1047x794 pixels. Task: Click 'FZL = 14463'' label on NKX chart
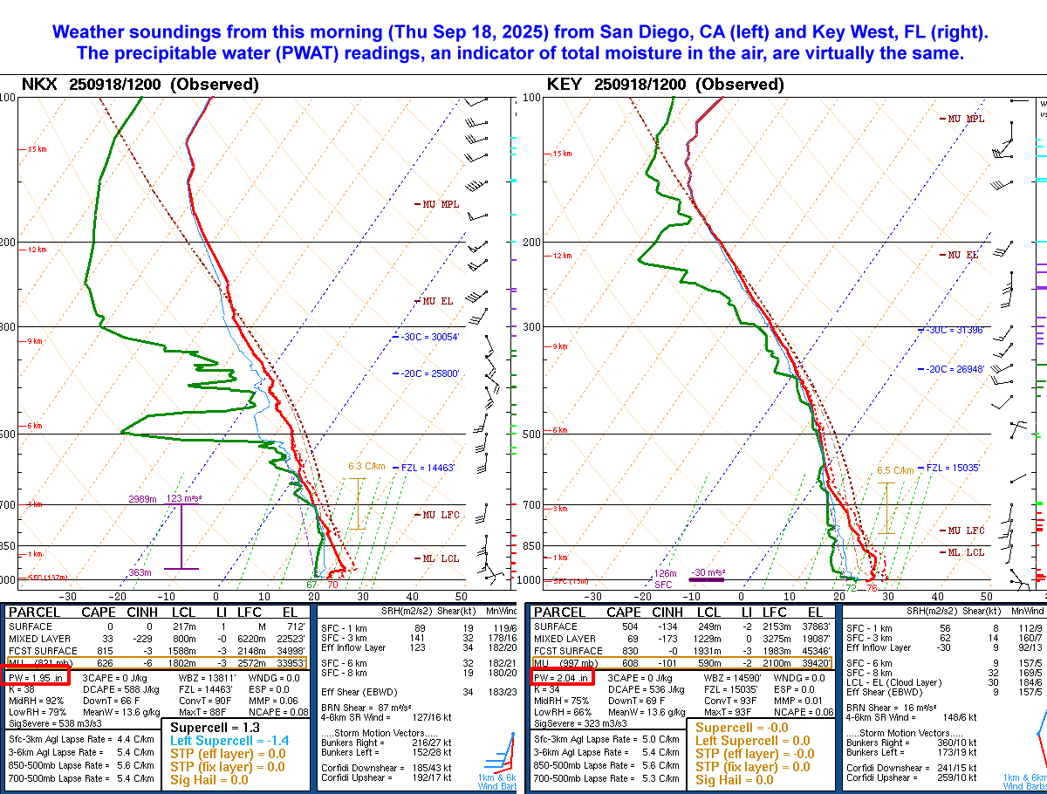point(428,469)
